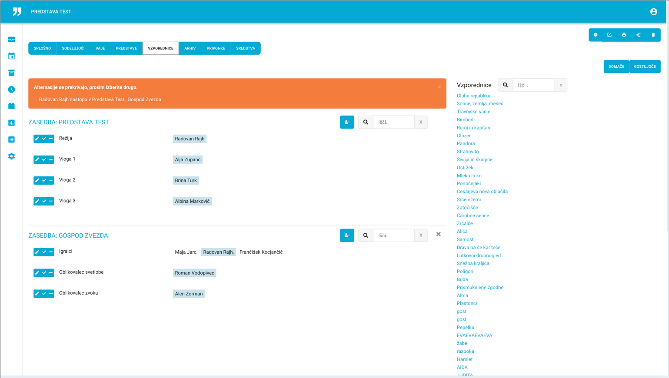Viewport: 669px width, 378px height.
Task: Click the clock icon in sidebar
Action: [x=12, y=90]
